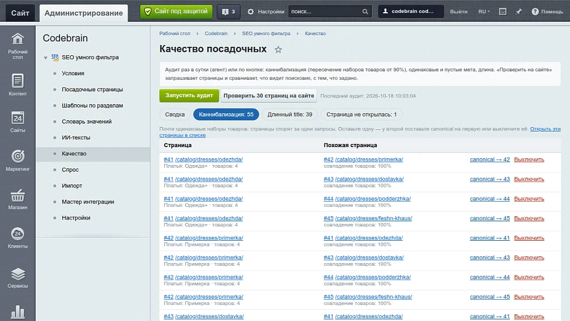This screenshot has width=570, height=321.
Task: Click Похожая страница column header
Action: tap(350, 145)
